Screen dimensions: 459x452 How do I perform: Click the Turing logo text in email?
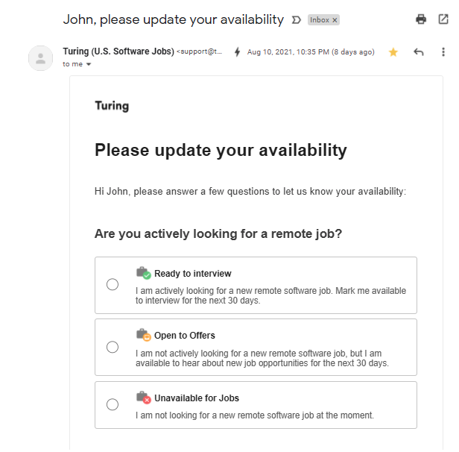(112, 106)
